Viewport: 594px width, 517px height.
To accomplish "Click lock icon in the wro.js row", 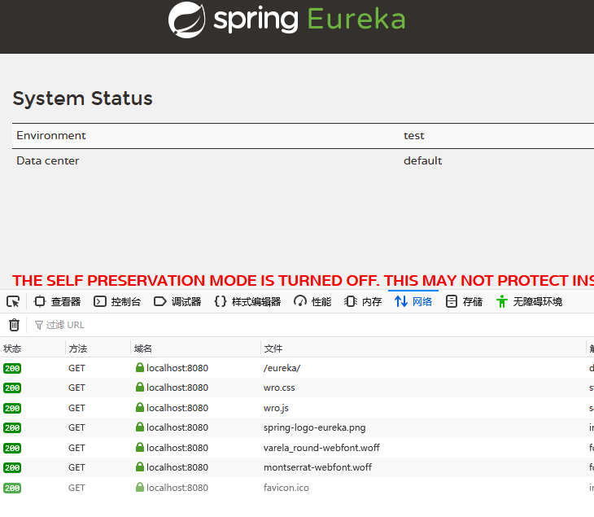I will [x=140, y=407].
